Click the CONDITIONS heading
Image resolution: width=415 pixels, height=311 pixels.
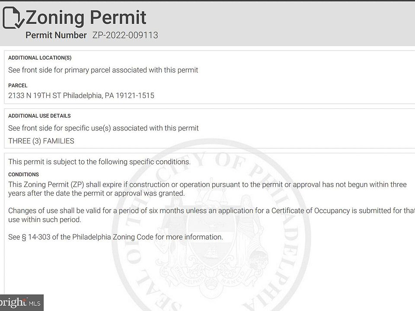(23, 175)
